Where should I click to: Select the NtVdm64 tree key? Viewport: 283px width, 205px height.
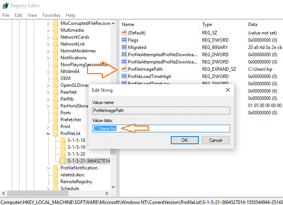pyautogui.click(x=70, y=72)
